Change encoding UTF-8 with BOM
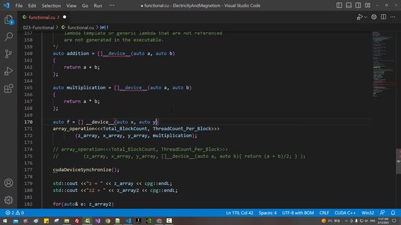 click(298, 212)
